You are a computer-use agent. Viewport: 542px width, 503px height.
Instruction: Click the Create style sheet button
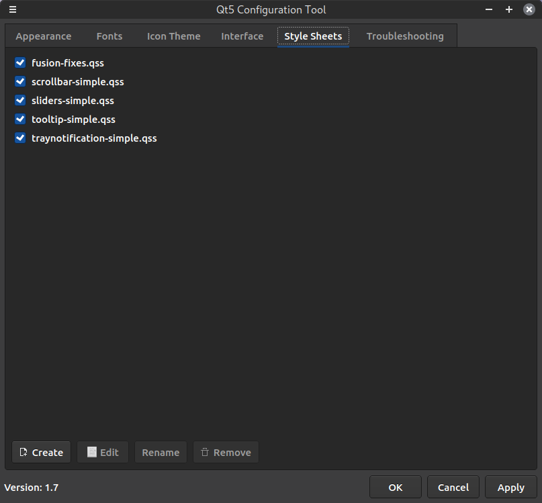click(41, 452)
